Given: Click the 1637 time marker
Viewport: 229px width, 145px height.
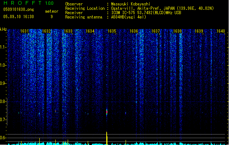Looking at the screenshot, I should (x=155, y=31).
